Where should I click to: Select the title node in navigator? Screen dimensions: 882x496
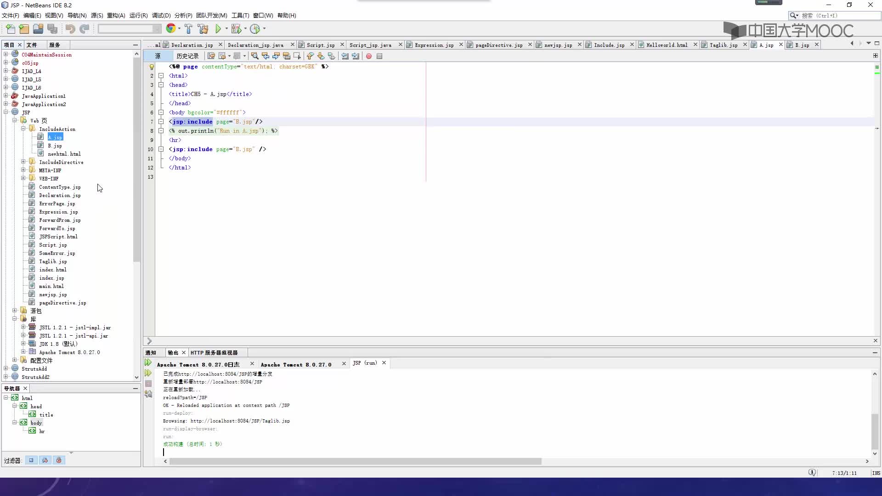pyautogui.click(x=46, y=415)
